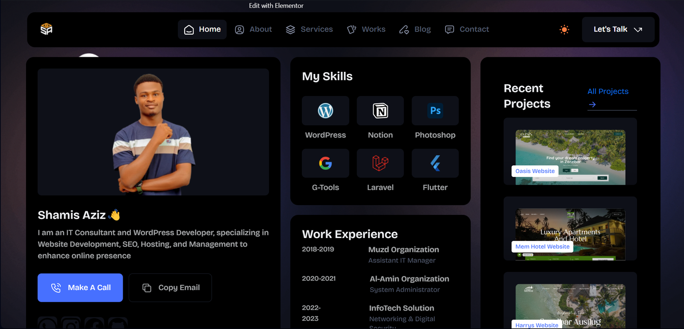Navigate to the Works section
684x329 pixels.
366,29
